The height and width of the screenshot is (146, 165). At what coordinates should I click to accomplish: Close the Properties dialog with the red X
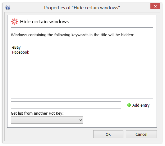click(155, 6)
